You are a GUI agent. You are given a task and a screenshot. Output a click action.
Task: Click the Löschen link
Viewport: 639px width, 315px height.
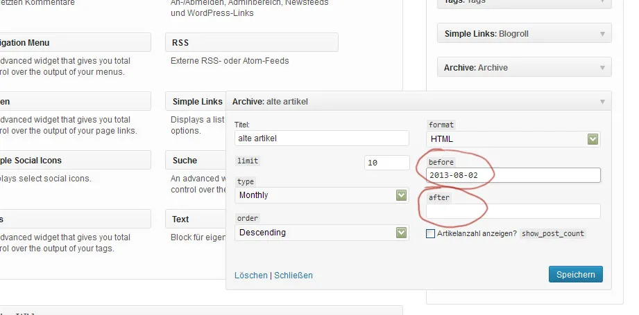click(x=251, y=275)
